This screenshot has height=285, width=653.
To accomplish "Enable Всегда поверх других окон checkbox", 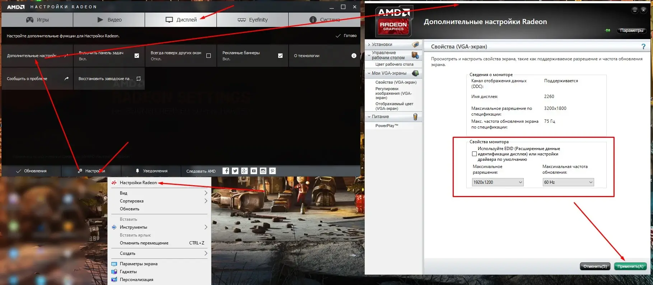I will pyautogui.click(x=209, y=56).
